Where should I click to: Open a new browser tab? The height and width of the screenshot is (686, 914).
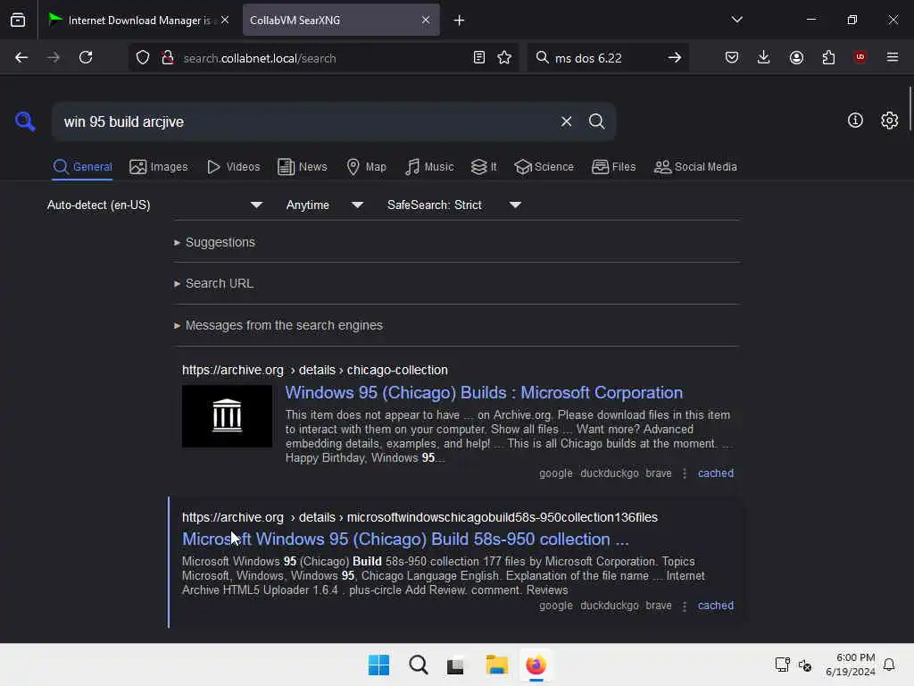click(459, 21)
